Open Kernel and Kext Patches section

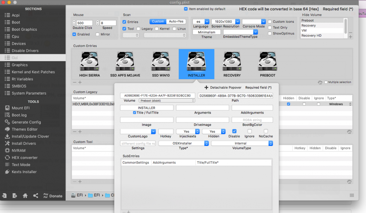click(x=33, y=72)
